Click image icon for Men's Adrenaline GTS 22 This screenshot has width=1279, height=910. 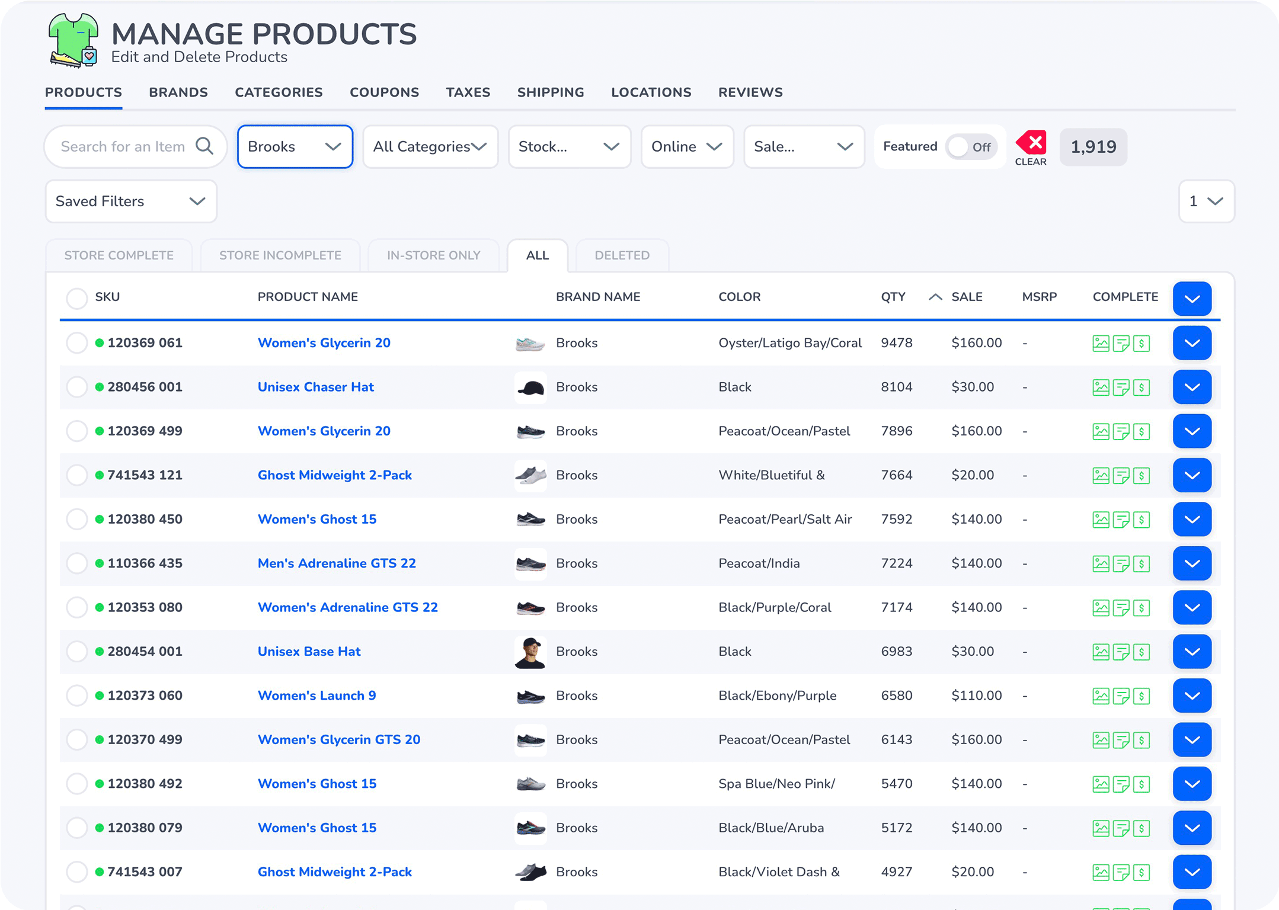pyautogui.click(x=1101, y=563)
